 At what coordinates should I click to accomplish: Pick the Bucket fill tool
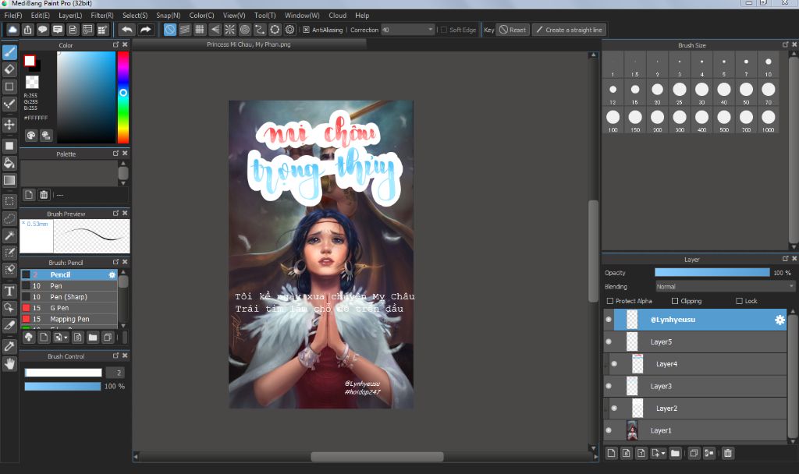[x=9, y=163]
